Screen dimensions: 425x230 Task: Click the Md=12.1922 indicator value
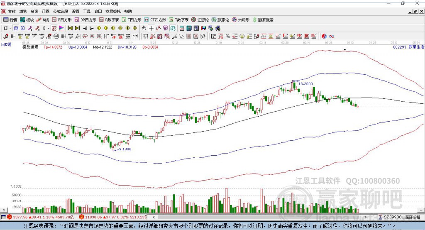point(103,47)
